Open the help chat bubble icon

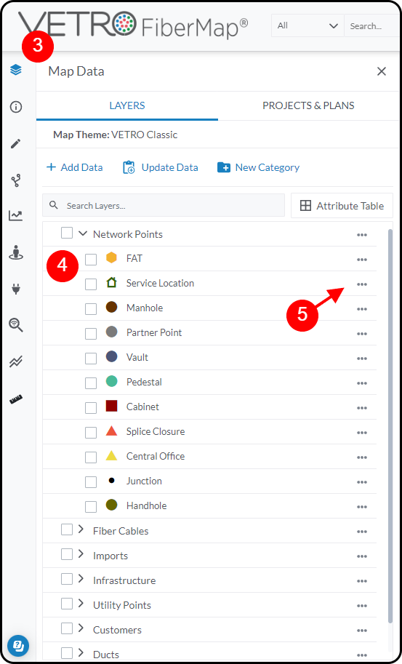[x=17, y=646]
